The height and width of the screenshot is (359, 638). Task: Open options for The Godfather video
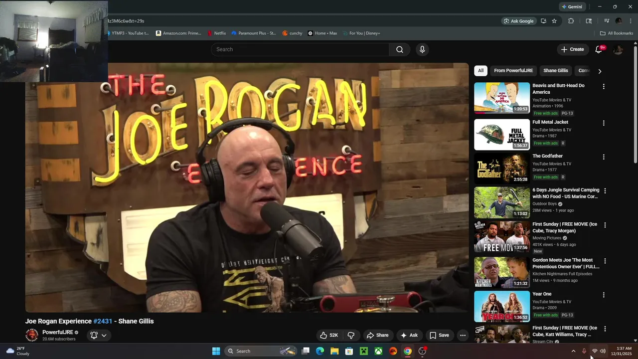(x=604, y=157)
